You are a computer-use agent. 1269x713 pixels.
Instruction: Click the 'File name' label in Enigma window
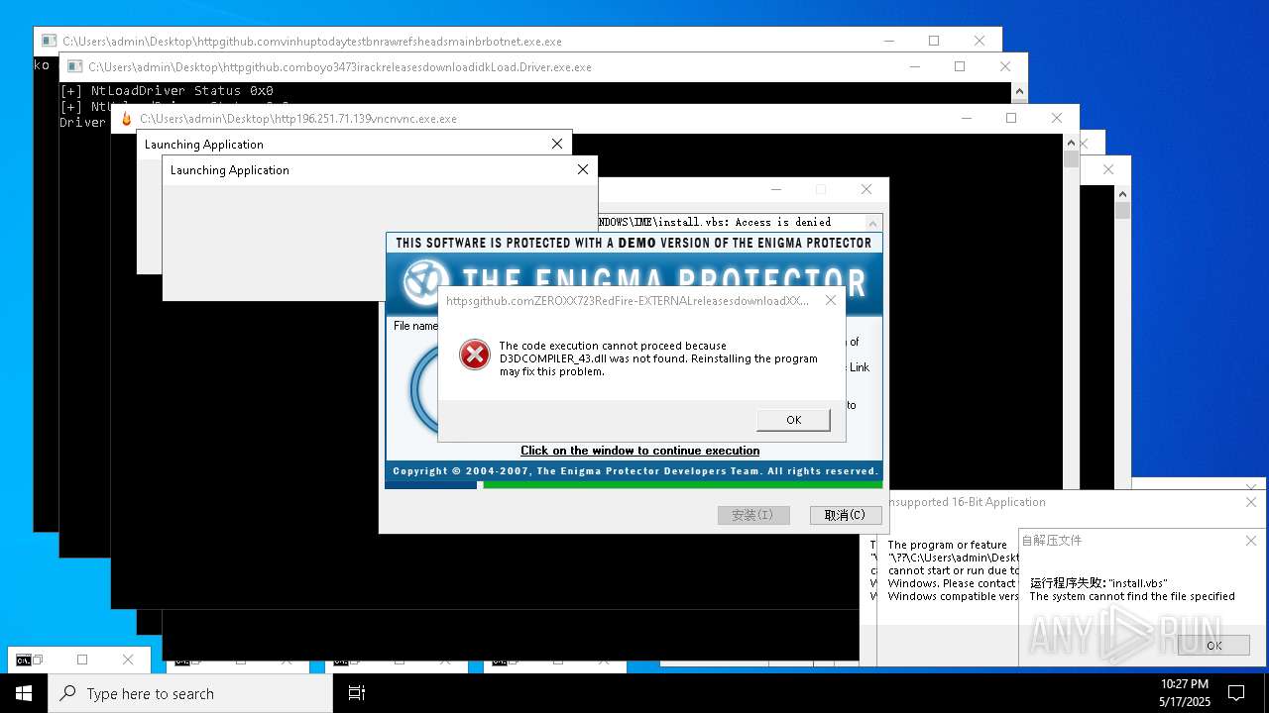click(415, 326)
